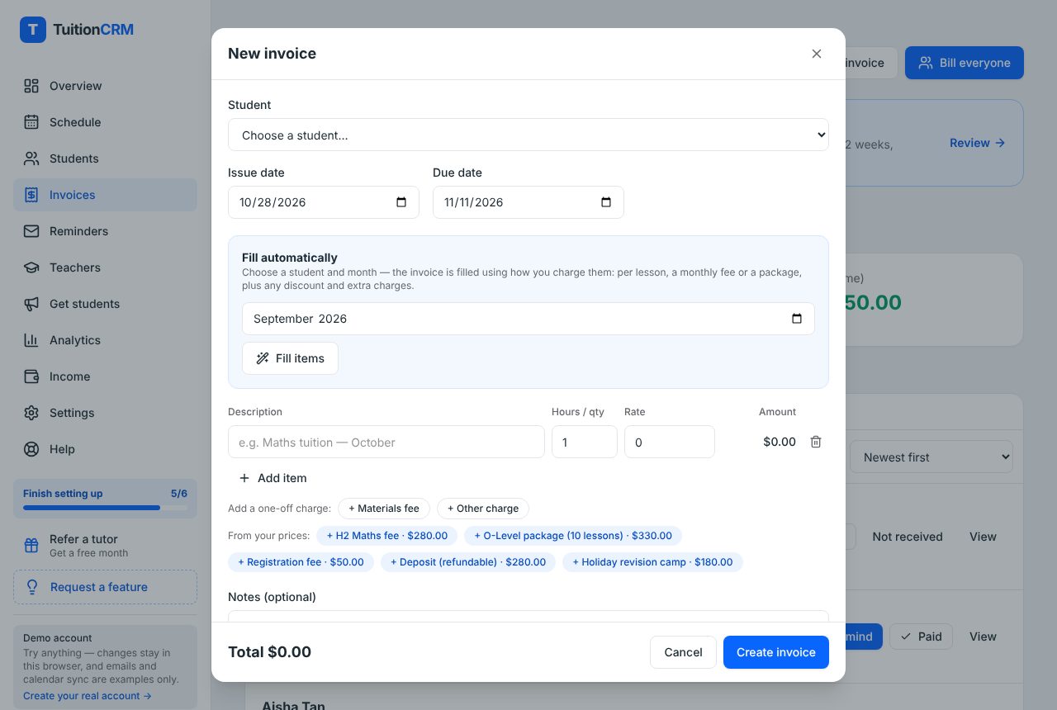1057x710 pixels.
Task: Mark the invoice as Paid
Action: click(921, 637)
